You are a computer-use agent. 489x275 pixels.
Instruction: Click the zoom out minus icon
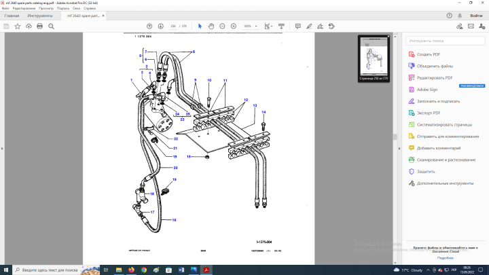(223, 26)
